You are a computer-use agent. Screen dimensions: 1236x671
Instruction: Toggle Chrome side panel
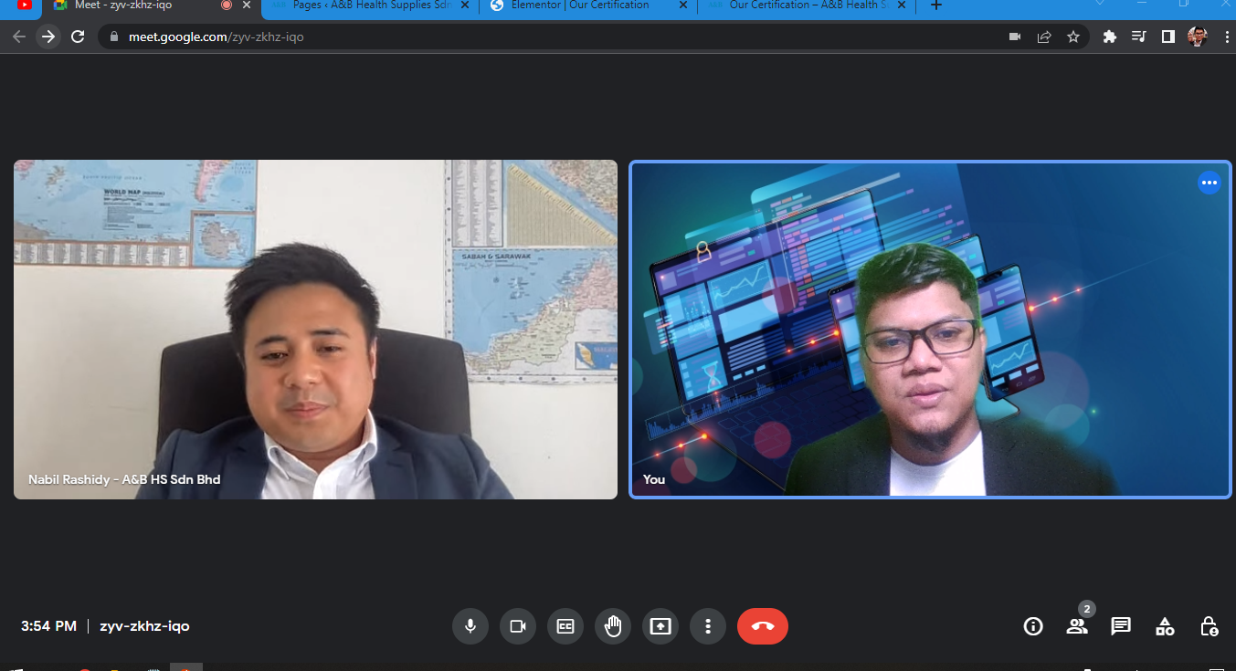click(x=1168, y=37)
